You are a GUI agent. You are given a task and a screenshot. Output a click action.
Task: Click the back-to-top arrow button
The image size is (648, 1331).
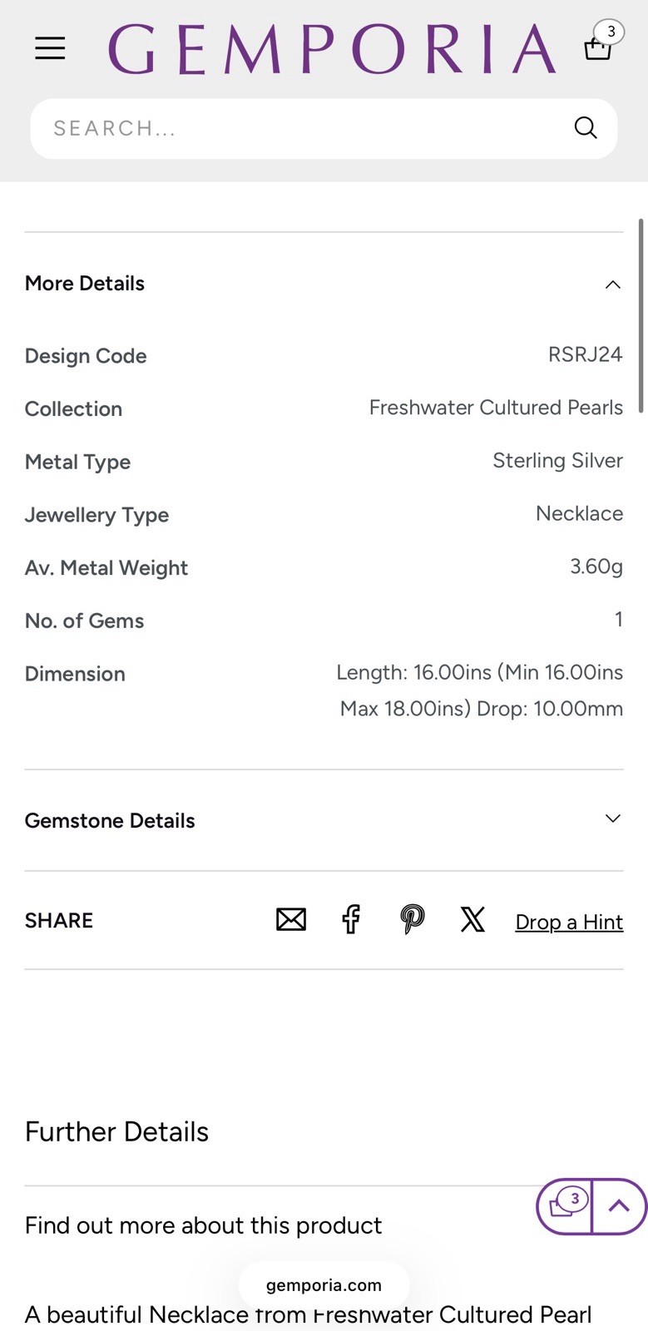(x=619, y=1206)
